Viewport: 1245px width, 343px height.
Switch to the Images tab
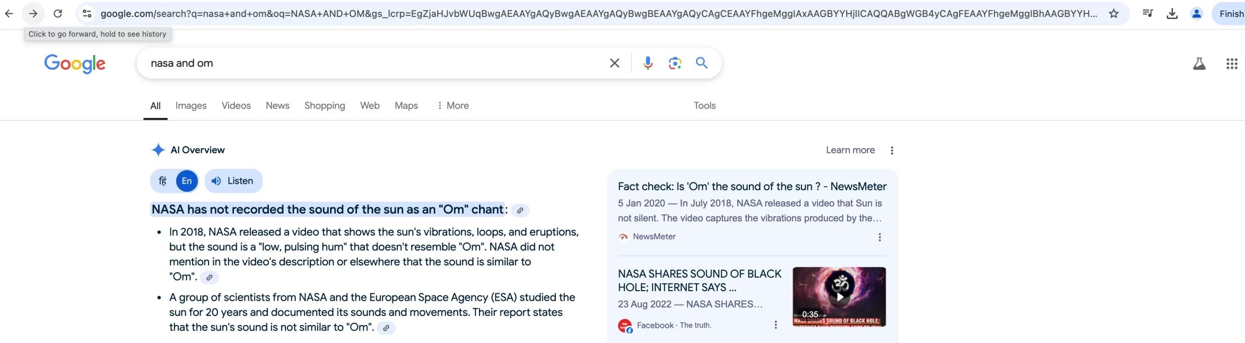tap(191, 106)
